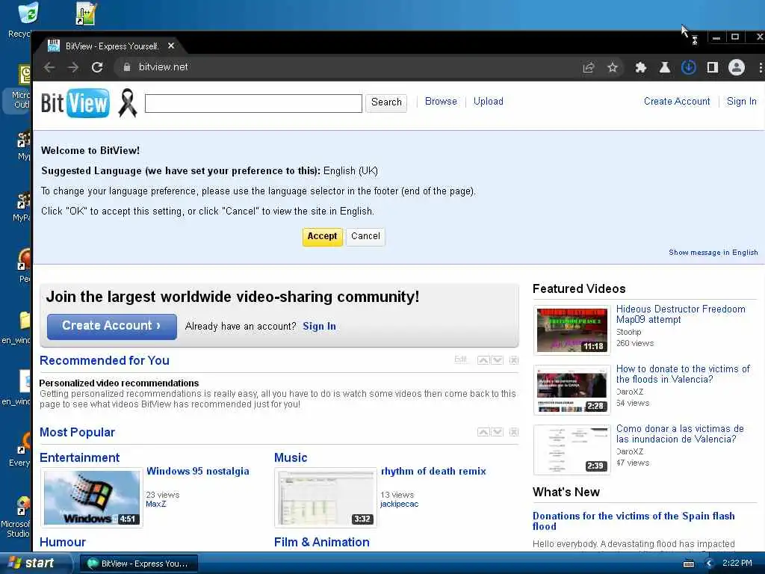
Task: Click the Windows 95 nostalgia title
Action: click(x=197, y=471)
